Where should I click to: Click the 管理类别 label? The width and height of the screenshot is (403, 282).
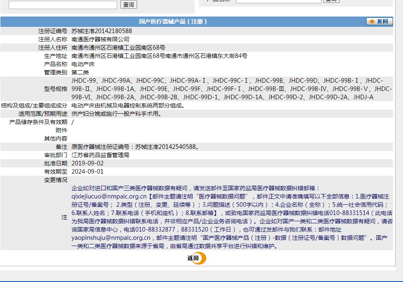point(56,72)
